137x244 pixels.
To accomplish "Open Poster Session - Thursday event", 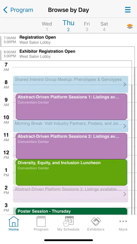I will click(x=72, y=211).
